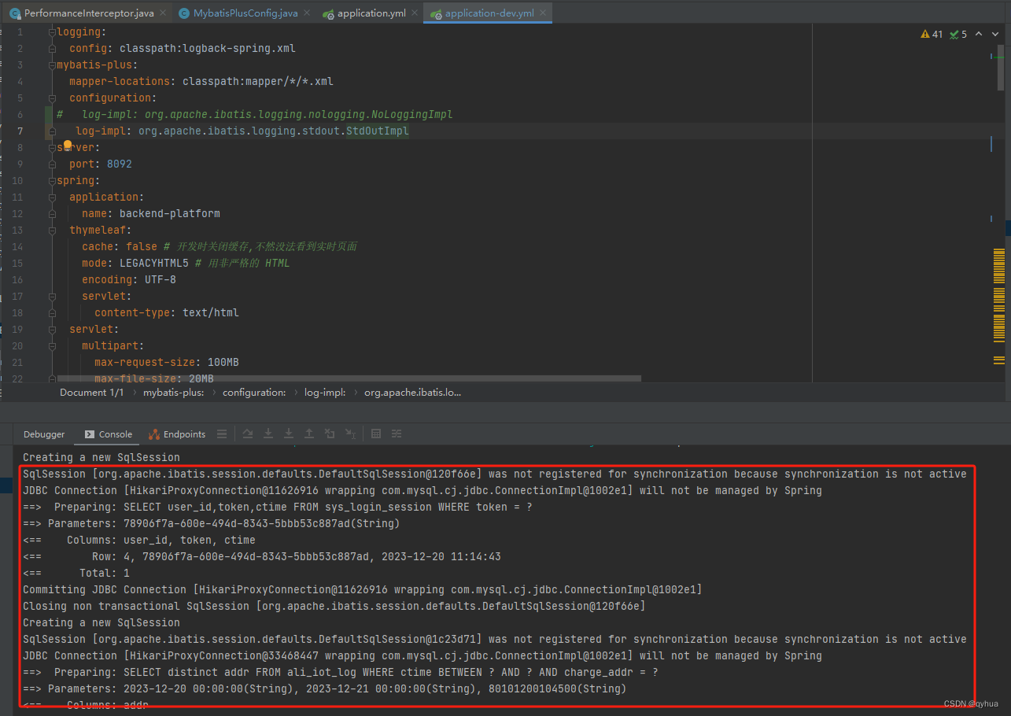Collapse the application block on line 11
Screen dimensions: 1011x716
point(52,197)
